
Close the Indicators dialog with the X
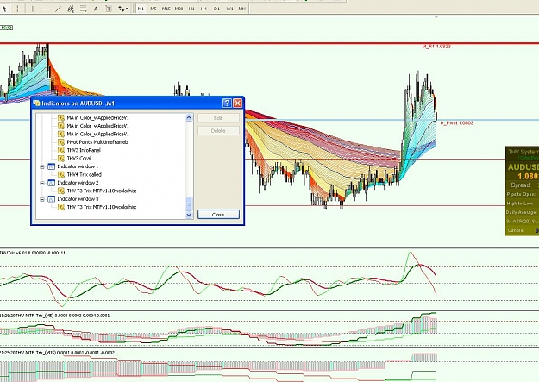[237, 103]
